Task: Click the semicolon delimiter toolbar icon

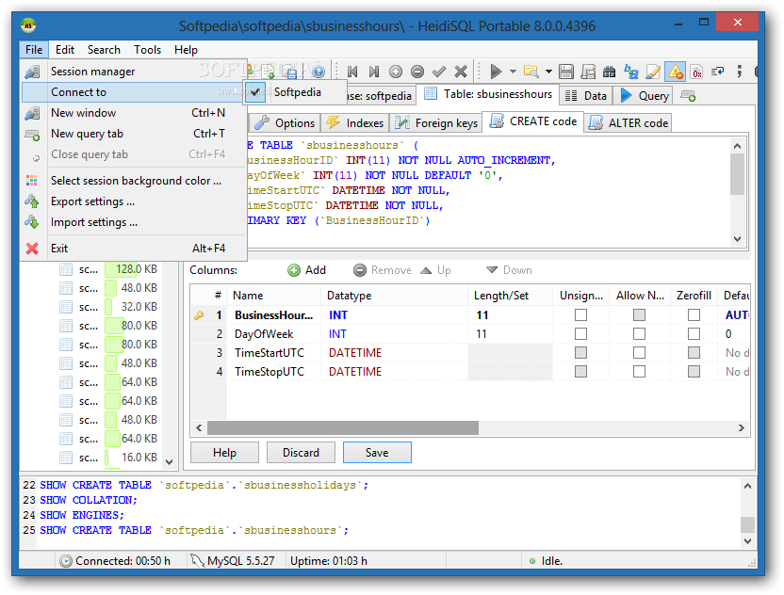Action: [740, 72]
